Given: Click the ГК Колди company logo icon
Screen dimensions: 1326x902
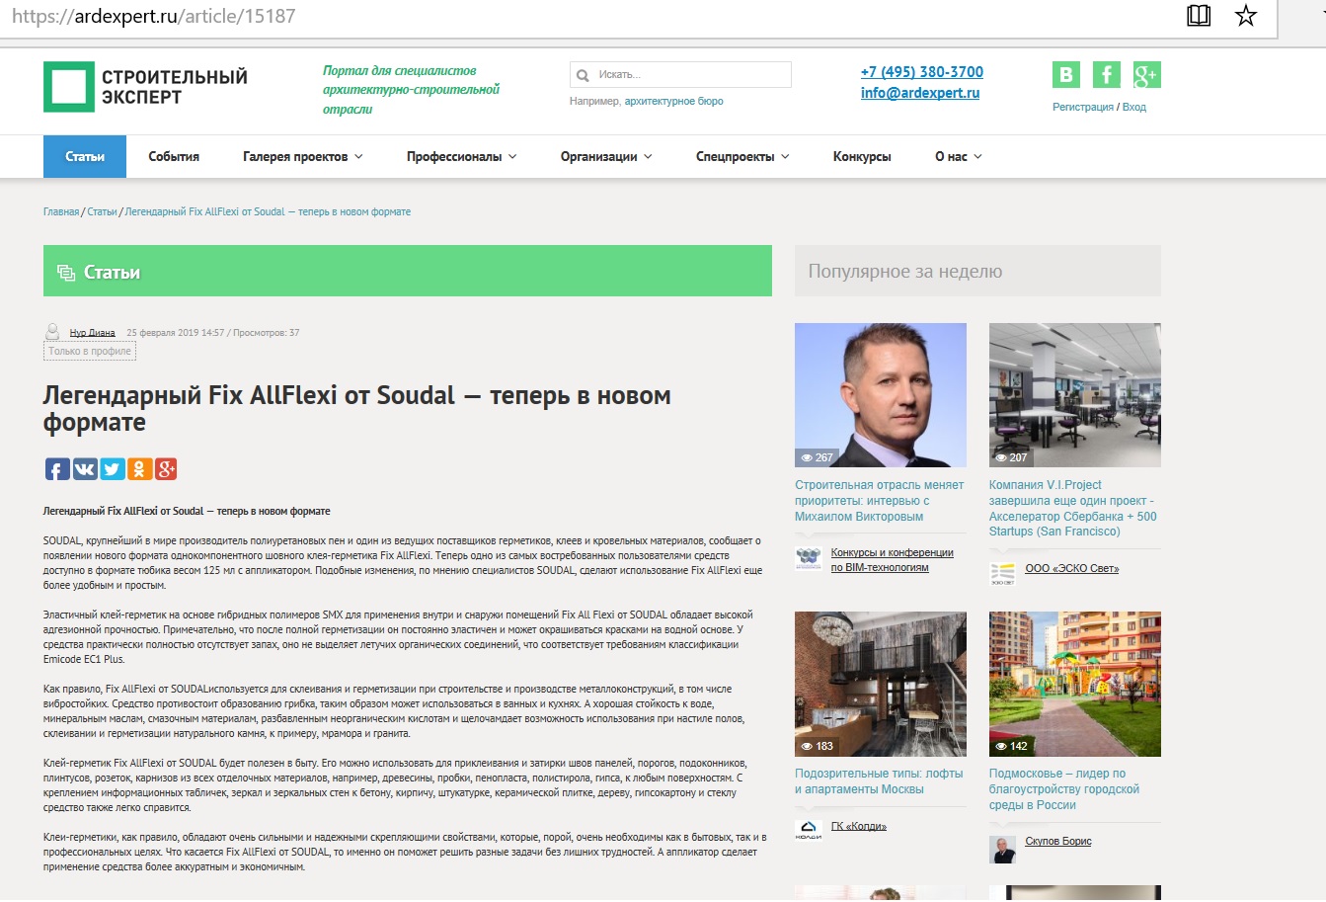Looking at the screenshot, I should (x=808, y=830).
